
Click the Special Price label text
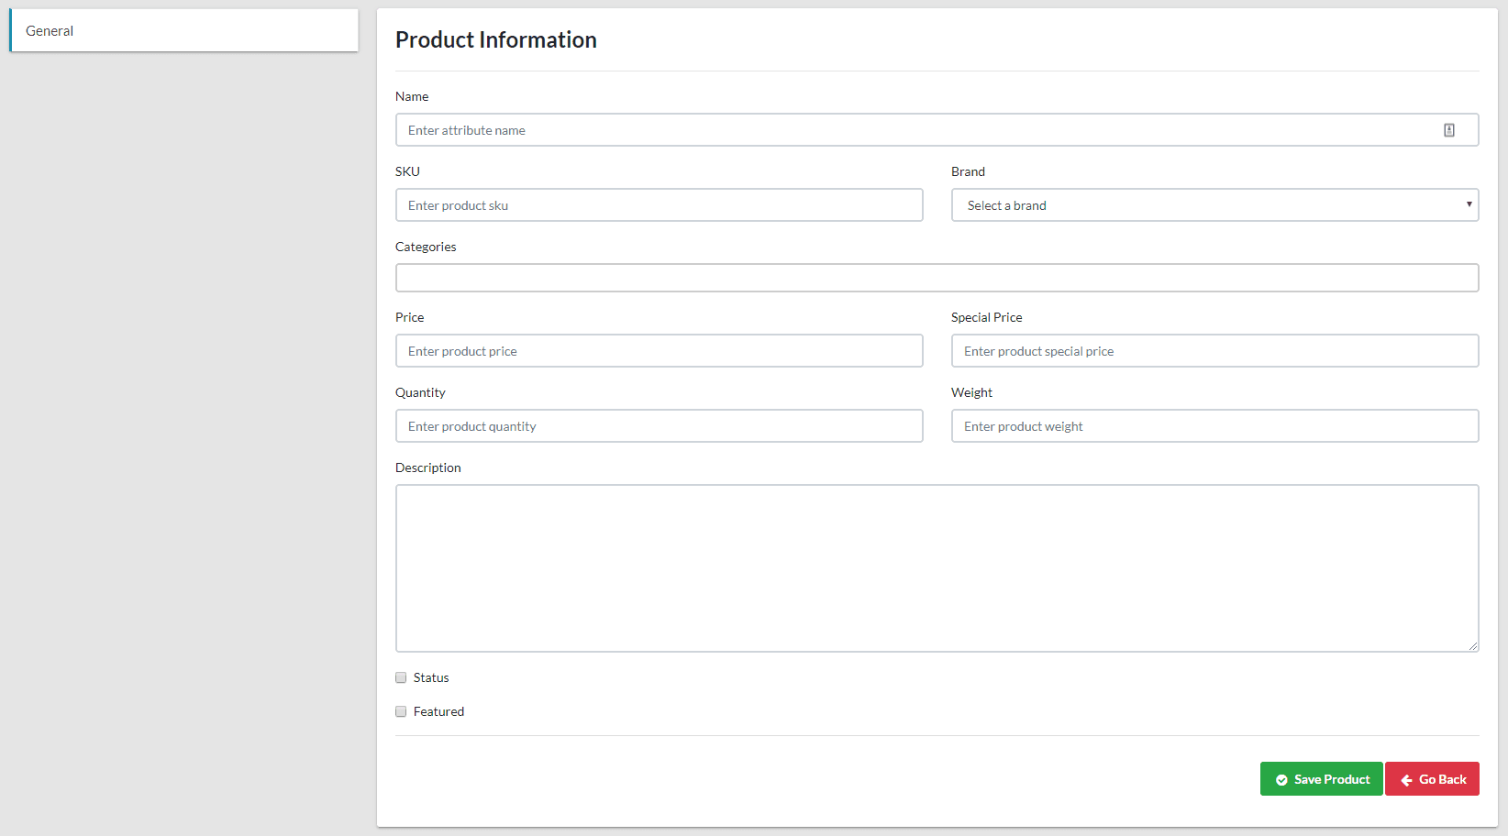pyautogui.click(x=986, y=317)
